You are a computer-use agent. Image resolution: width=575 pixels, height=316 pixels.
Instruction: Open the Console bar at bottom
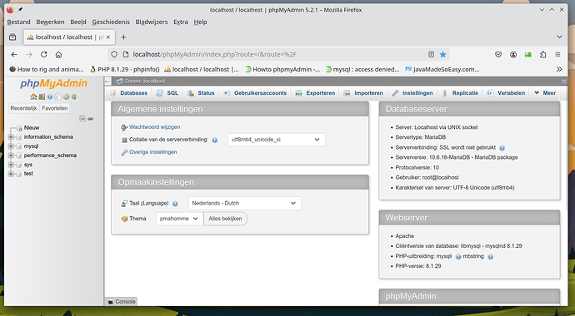pos(122,302)
